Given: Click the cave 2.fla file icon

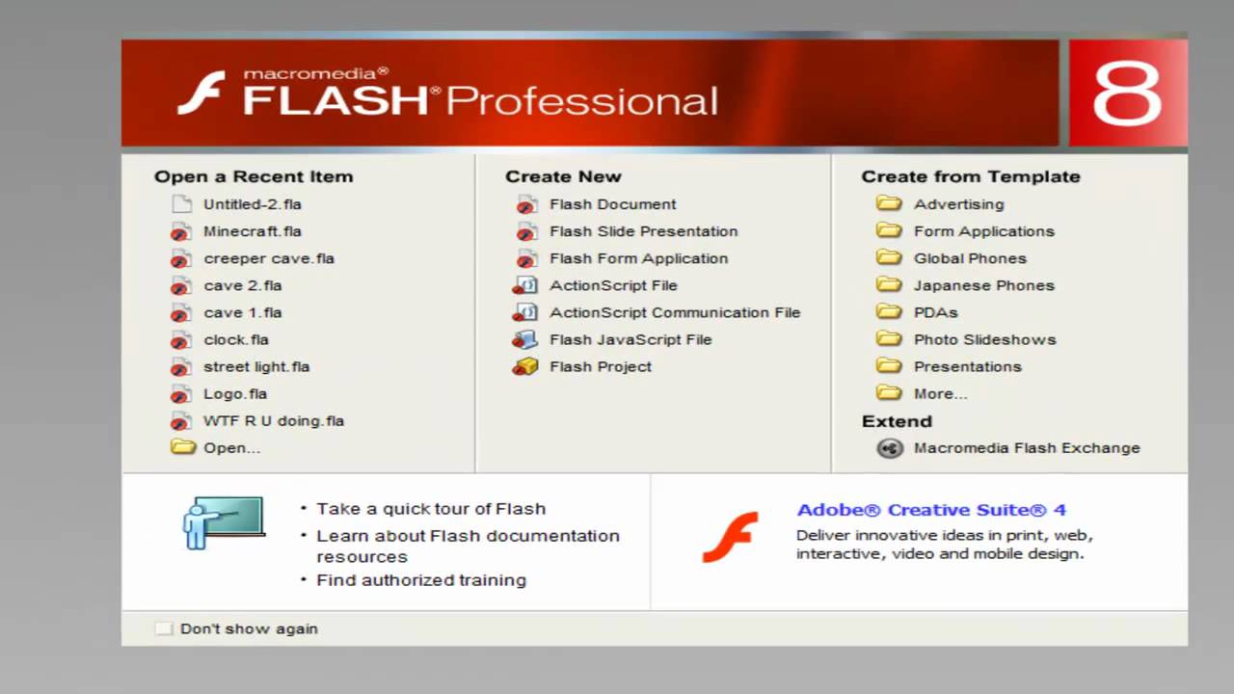Looking at the screenshot, I should [182, 285].
